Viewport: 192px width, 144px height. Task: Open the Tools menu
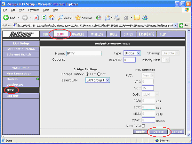tap(46, 10)
